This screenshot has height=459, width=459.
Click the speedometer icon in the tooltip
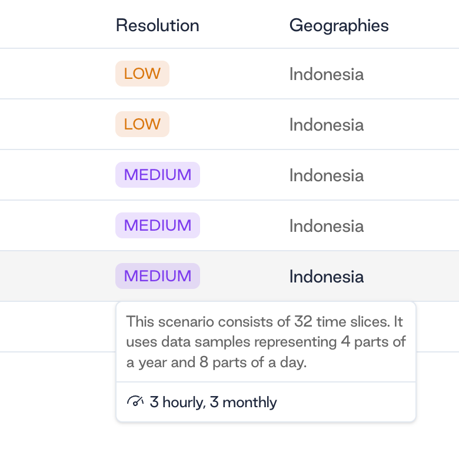click(135, 401)
